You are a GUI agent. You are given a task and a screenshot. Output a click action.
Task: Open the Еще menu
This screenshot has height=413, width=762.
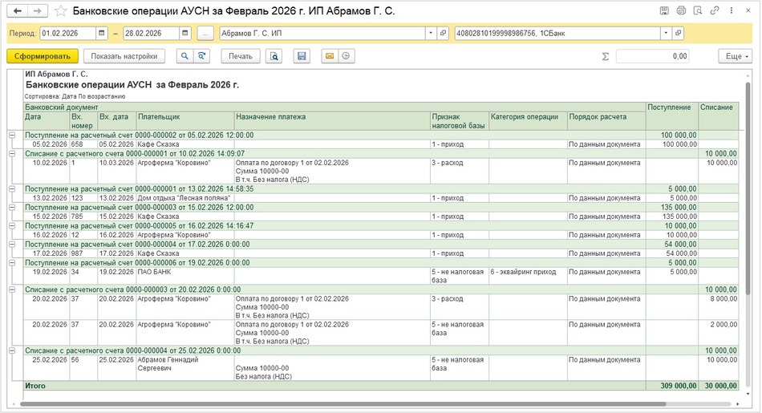click(735, 56)
